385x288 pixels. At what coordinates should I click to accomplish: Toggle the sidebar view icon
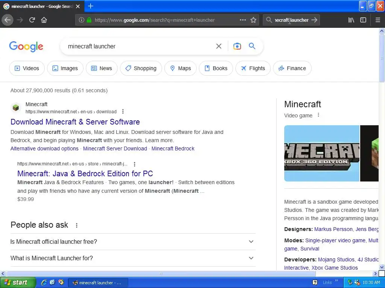[363, 20]
